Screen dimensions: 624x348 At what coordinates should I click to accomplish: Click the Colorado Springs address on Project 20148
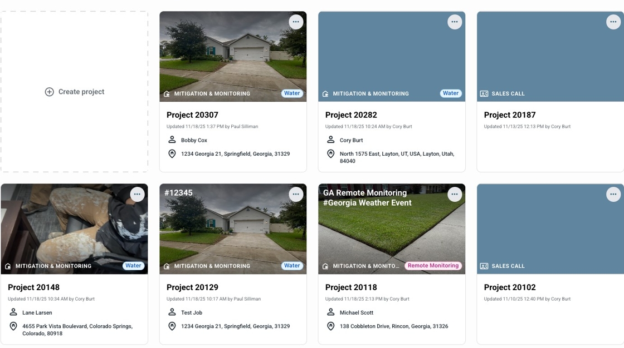(77, 330)
